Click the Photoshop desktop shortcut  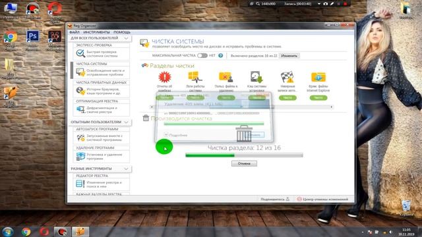point(32,37)
